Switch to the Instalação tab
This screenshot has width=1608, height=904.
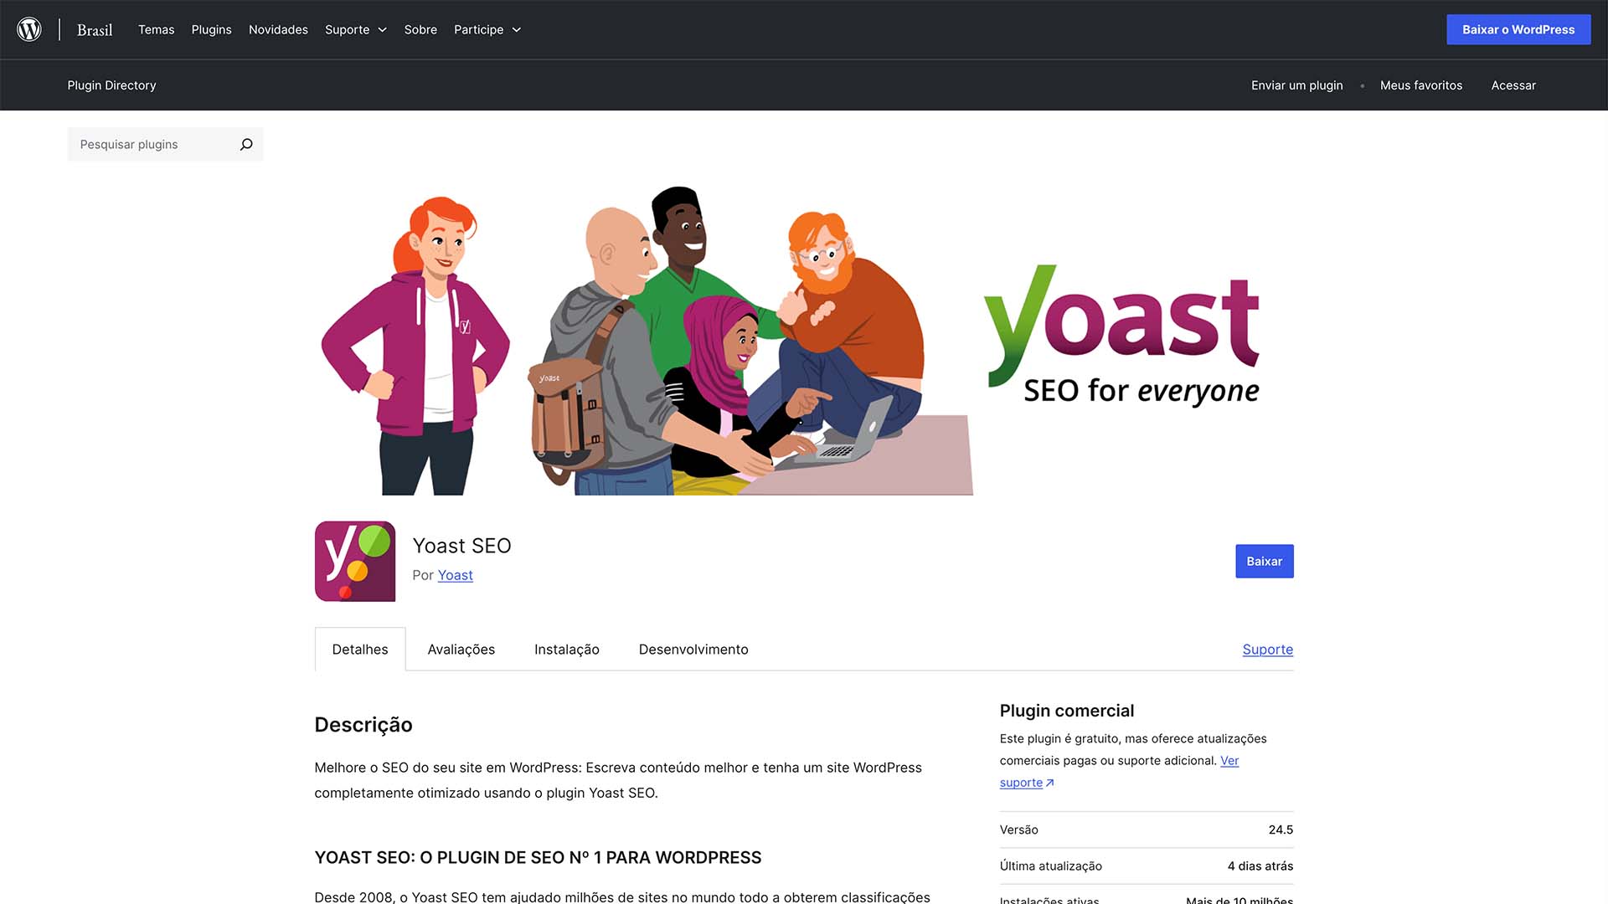tap(567, 649)
